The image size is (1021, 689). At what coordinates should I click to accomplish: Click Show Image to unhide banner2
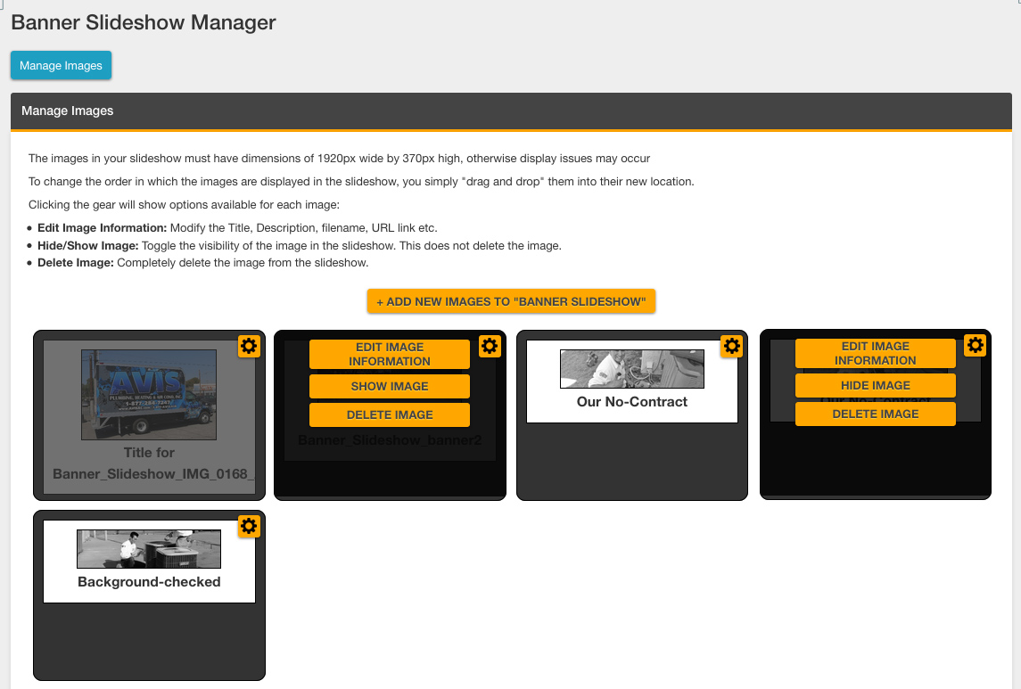(x=389, y=386)
